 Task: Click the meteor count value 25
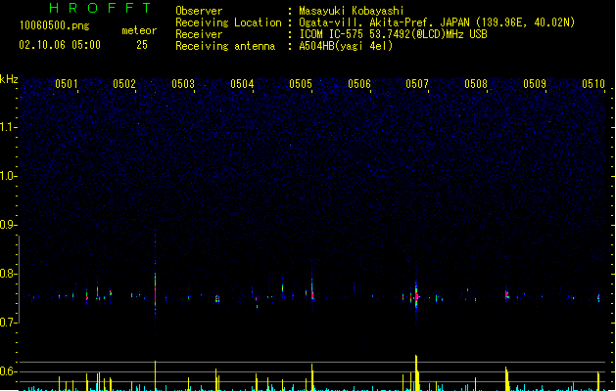(x=142, y=45)
